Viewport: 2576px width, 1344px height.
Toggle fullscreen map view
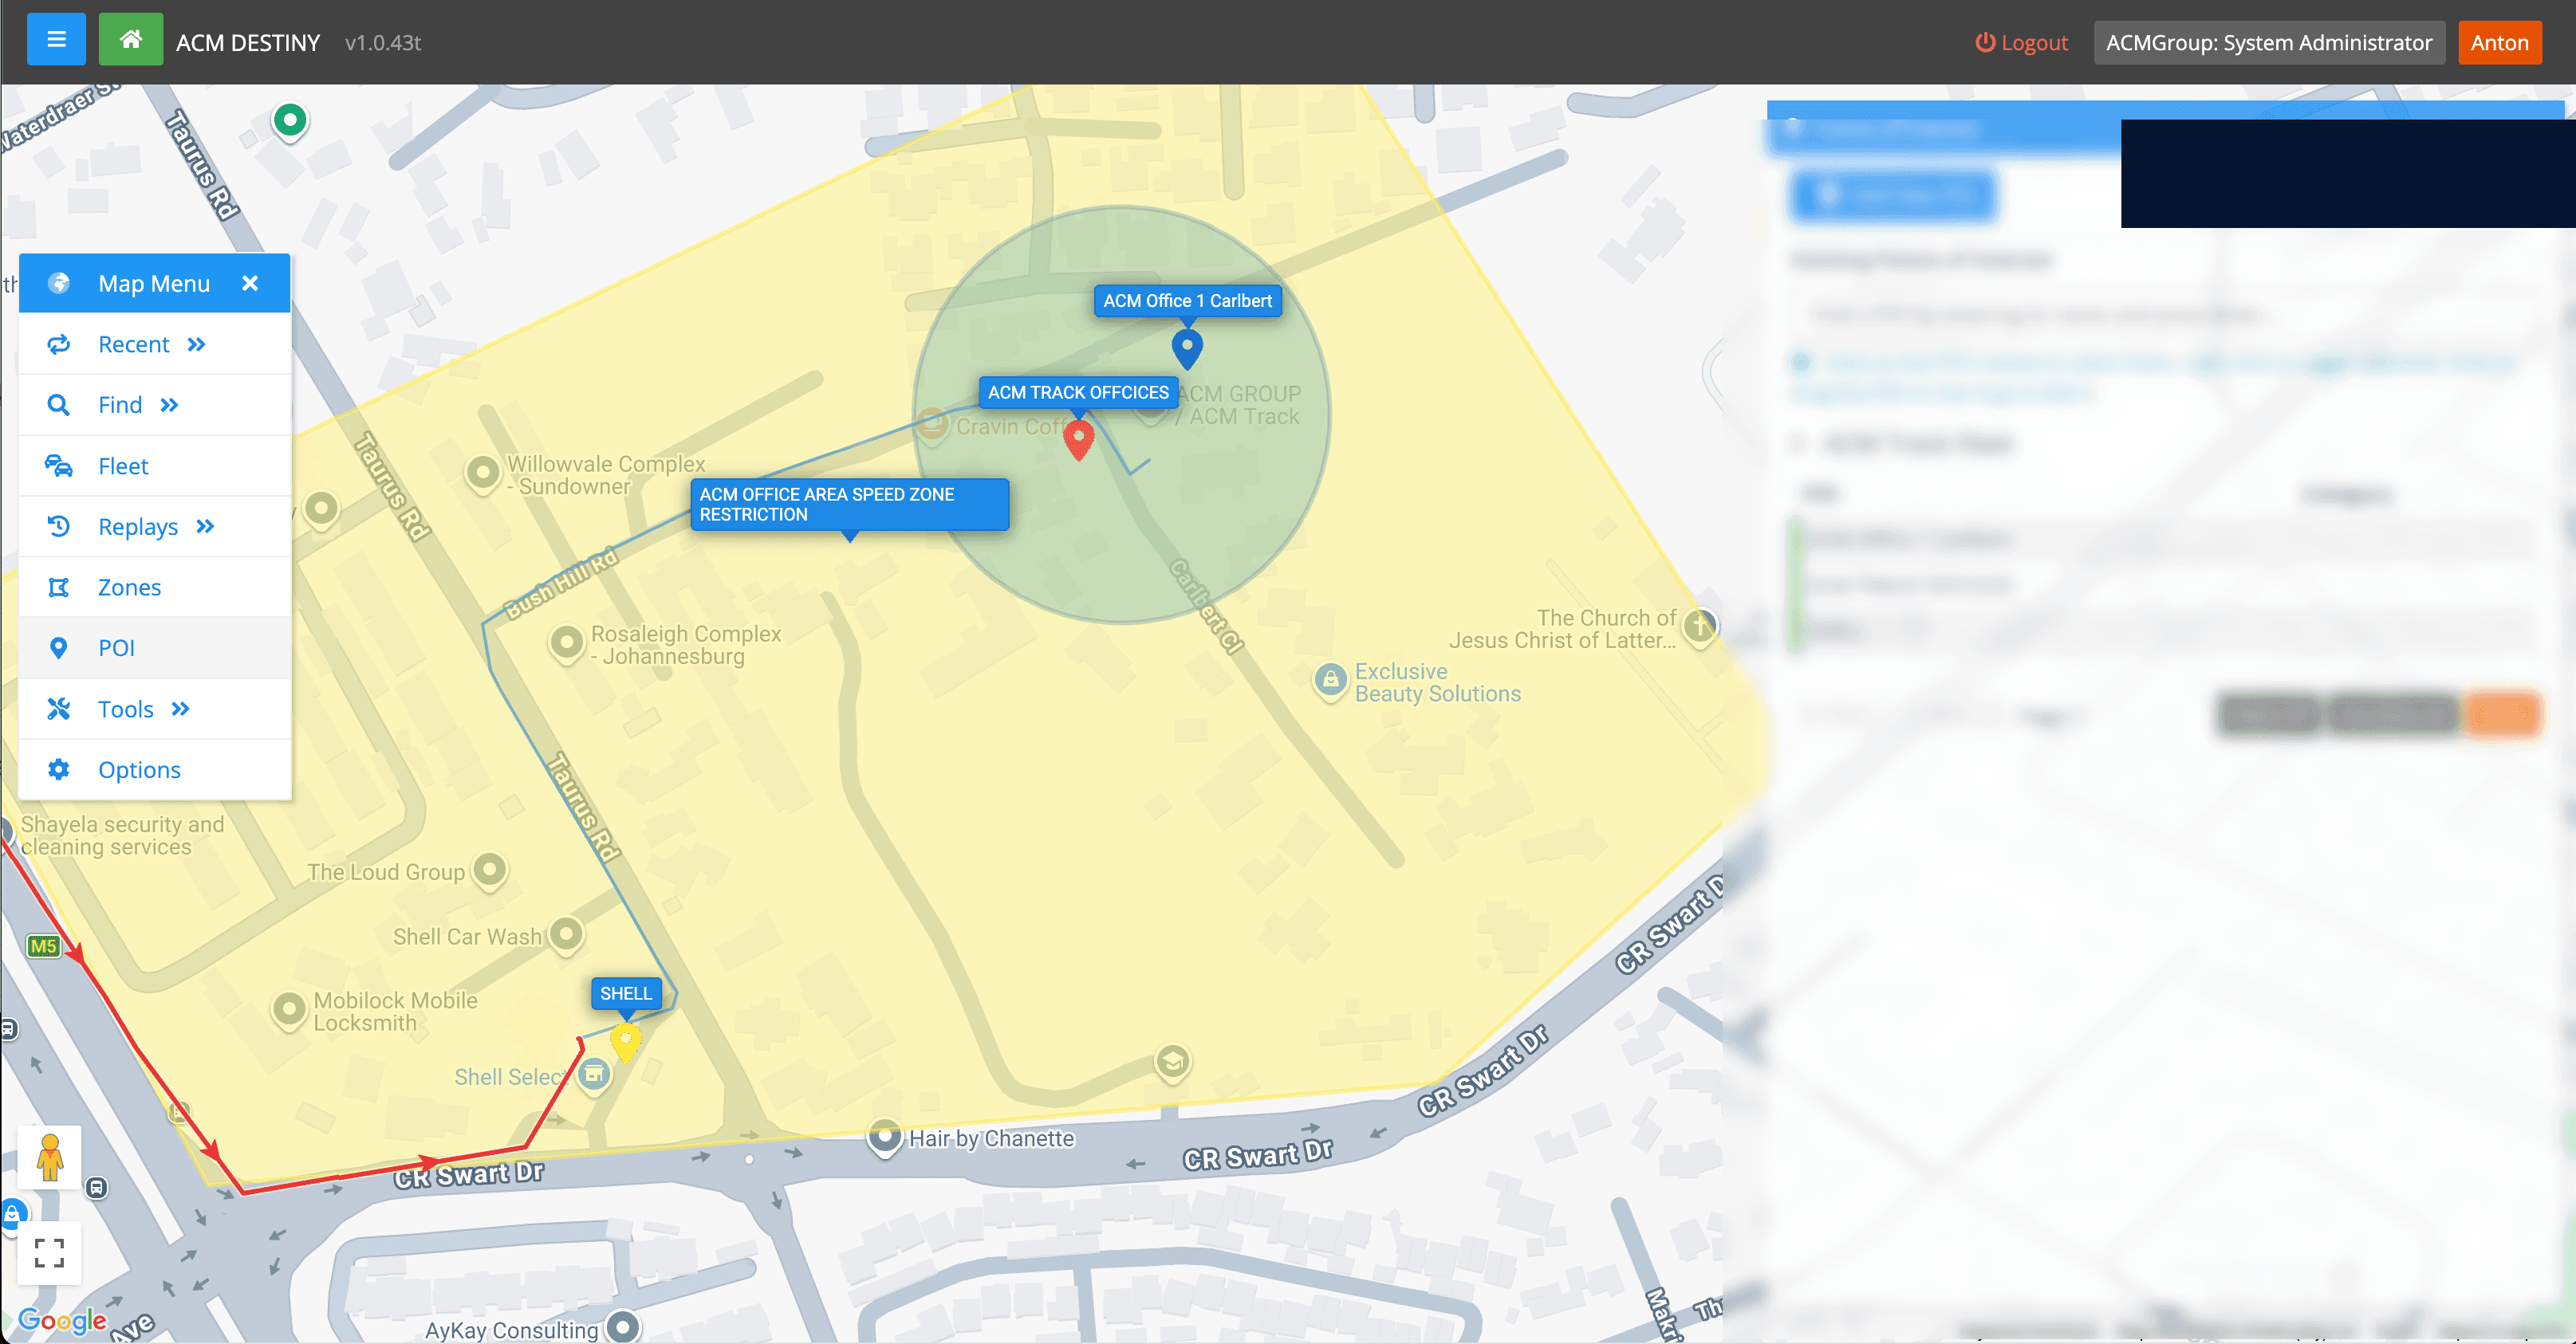coord(49,1252)
